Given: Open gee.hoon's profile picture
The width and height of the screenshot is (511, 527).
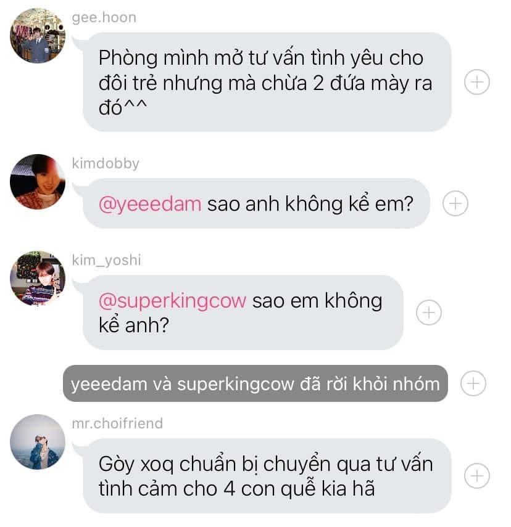Looking at the screenshot, I should click(x=38, y=36).
